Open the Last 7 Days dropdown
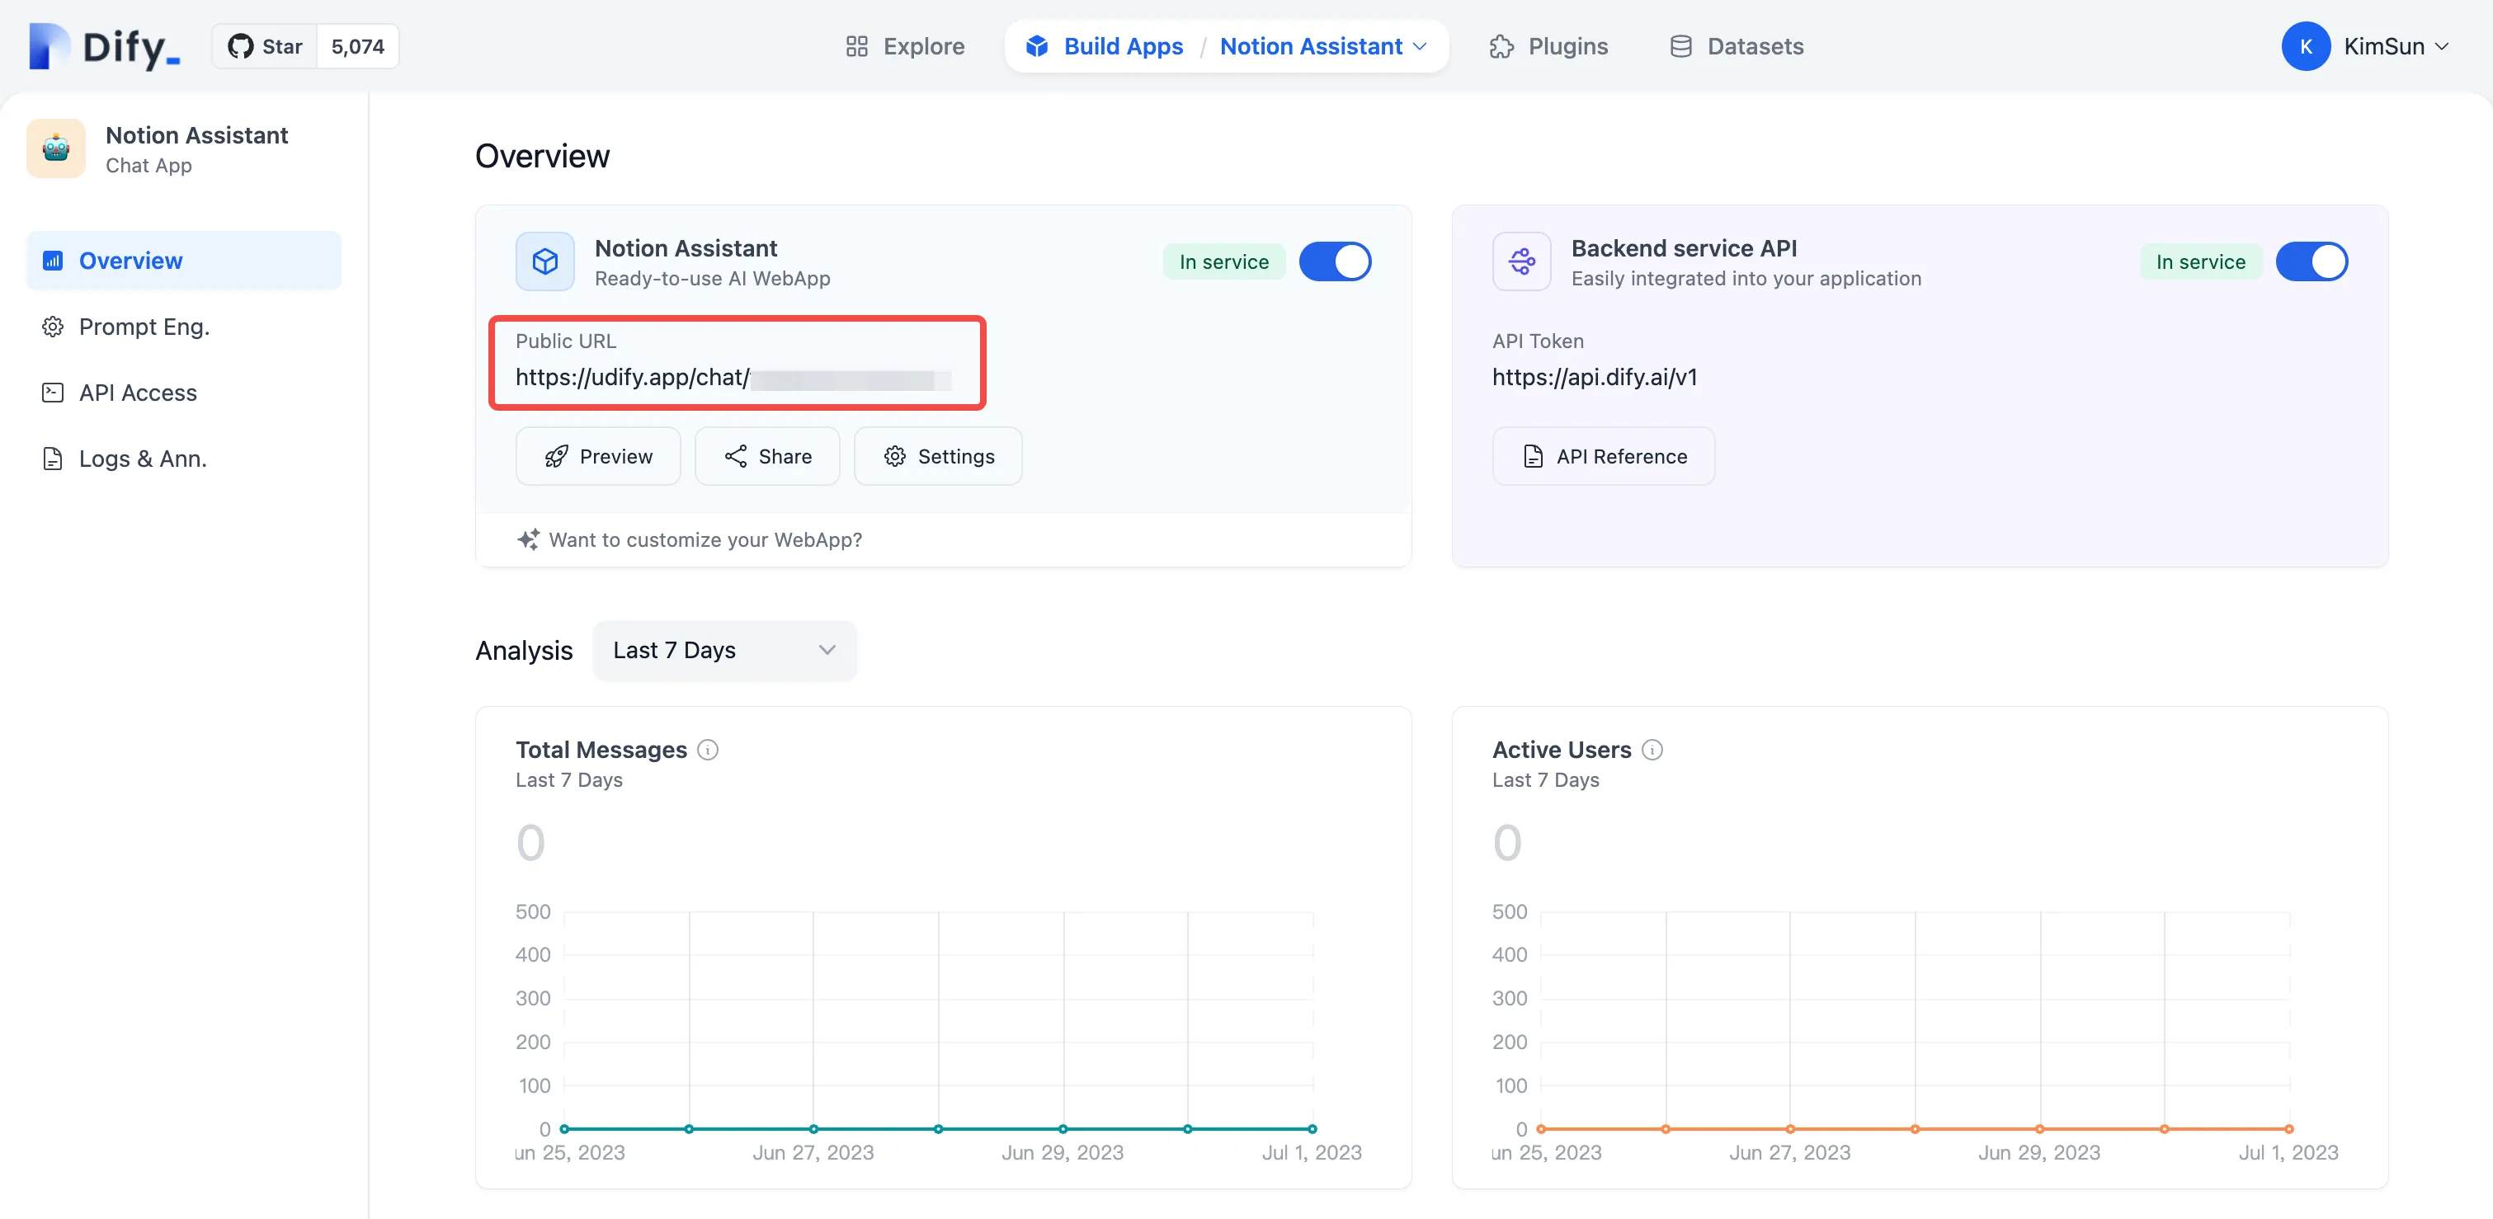This screenshot has width=2493, height=1219. click(x=724, y=650)
